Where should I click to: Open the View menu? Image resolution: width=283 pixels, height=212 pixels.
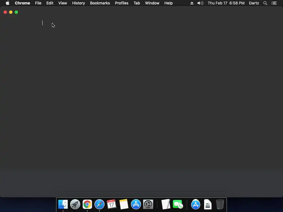click(x=63, y=3)
